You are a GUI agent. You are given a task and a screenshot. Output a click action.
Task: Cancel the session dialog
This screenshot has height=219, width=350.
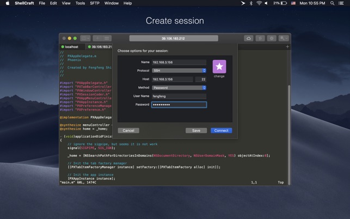128,131
